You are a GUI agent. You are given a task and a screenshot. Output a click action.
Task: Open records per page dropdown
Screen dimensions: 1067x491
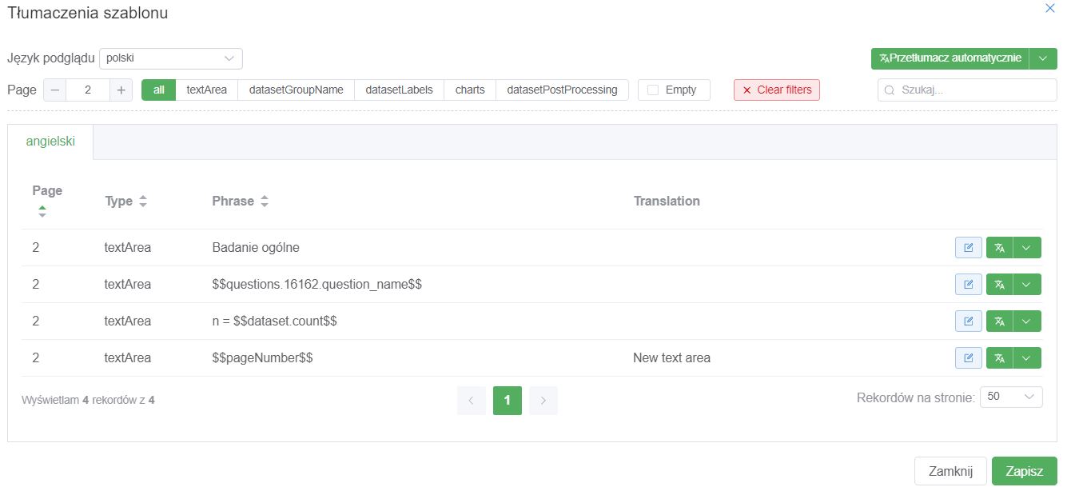click(1010, 397)
